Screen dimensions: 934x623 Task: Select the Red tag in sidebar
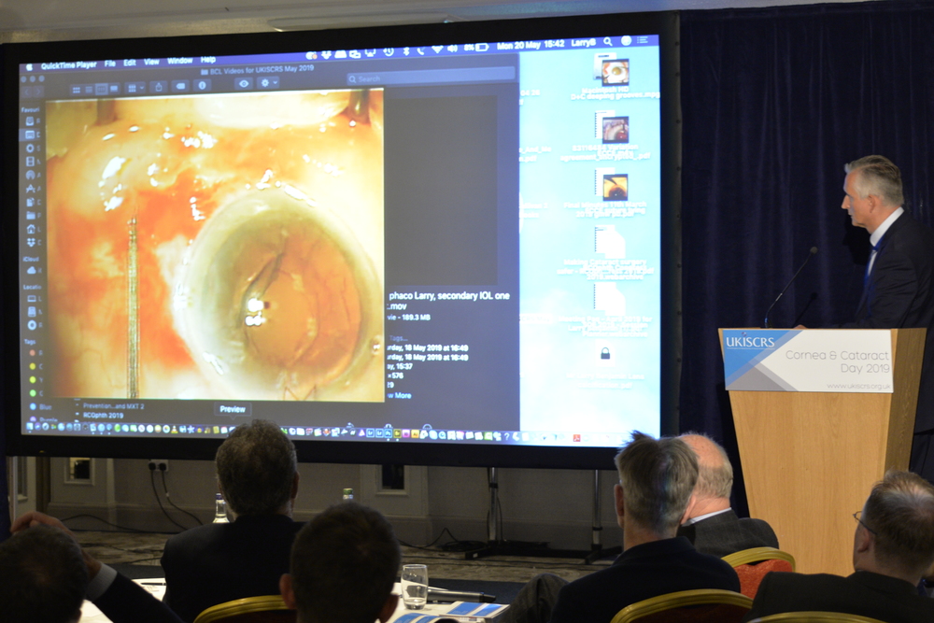tap(34, 352)
